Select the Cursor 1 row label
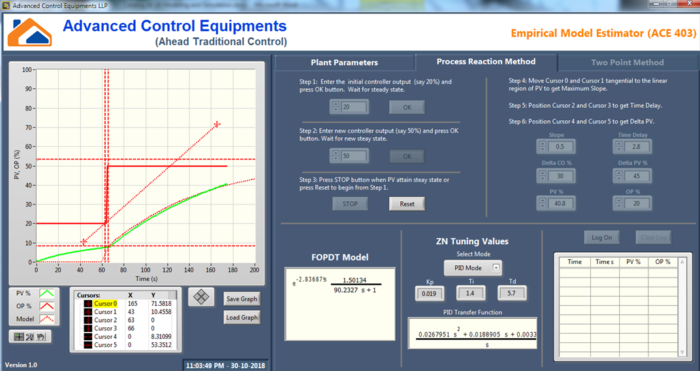Image resolution: width=700 pixels, height=371 pixels. [x=105, y=312]
